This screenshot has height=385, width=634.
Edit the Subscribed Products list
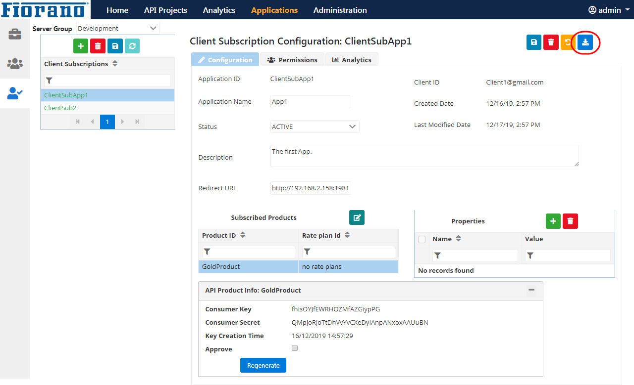coord(357,217)
